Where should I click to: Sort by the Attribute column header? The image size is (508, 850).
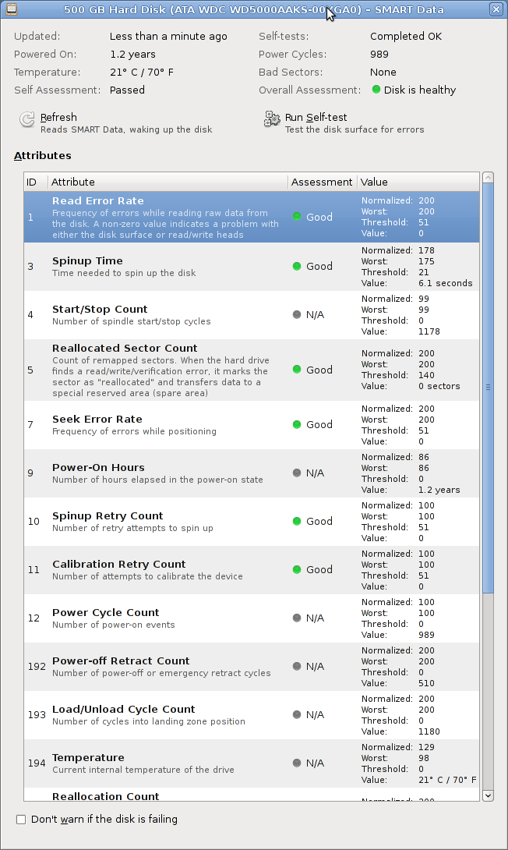(168, 182)
